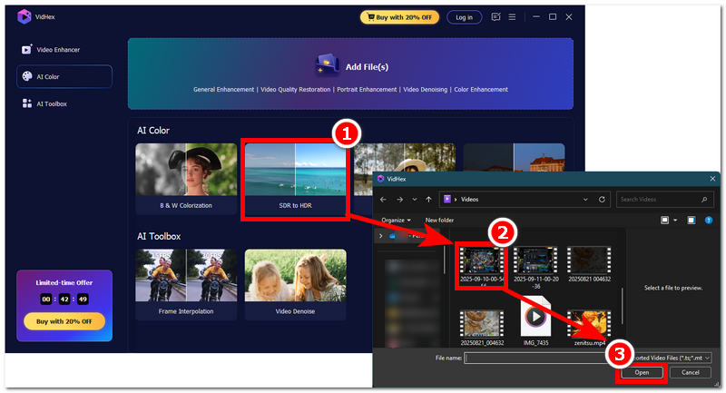Click the VidHex logo icon
This screenshot has width=726, height=393.
tap(24, 15)
